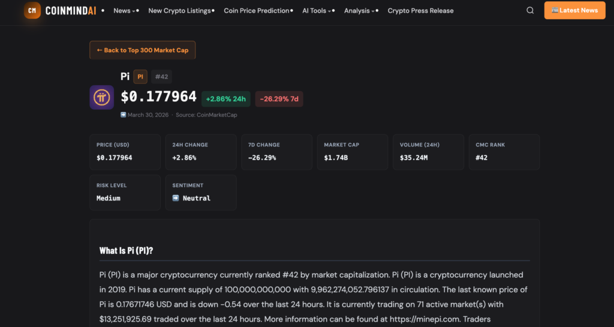Click the Source: CoinMarketCap text
The width and height of the screenshot is (614, 327).
[x=206, y=115]
